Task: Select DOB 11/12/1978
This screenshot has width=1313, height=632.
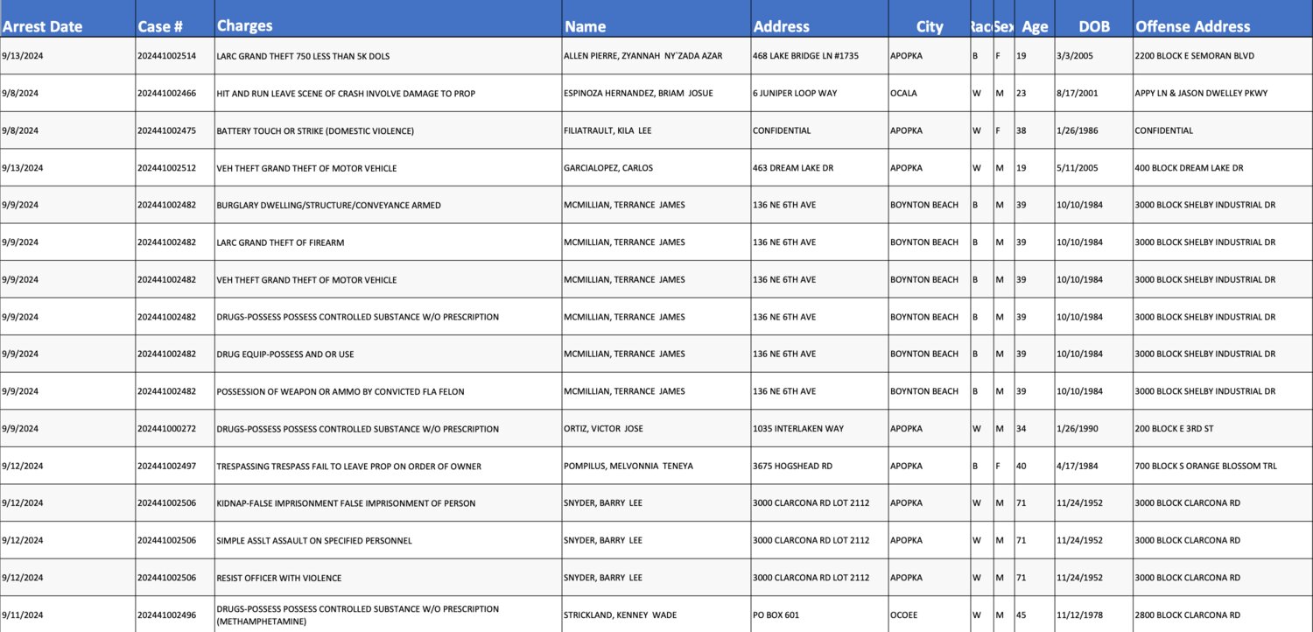Action: tap(1093, 614)
